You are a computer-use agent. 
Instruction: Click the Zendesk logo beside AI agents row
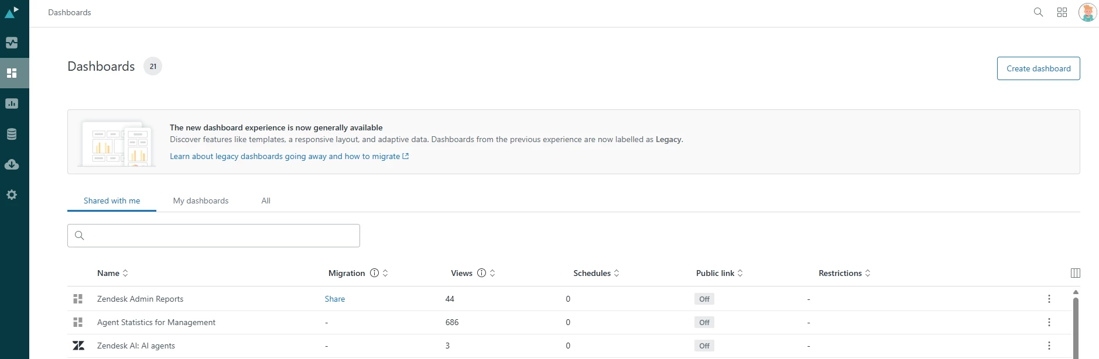pyautogui.click(x=78, y=346)
